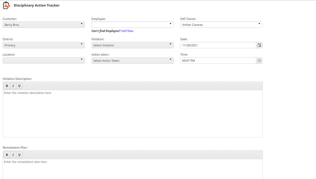Click the Time field showing 09:07 PM

(217, 61)
